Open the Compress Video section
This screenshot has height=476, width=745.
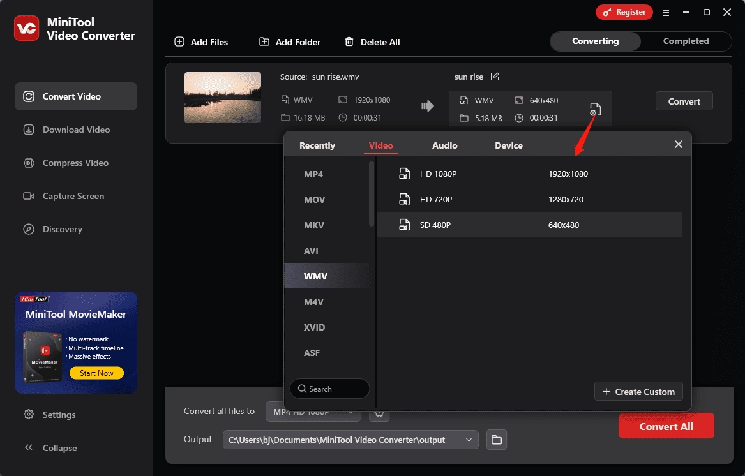(x=76, y=163)
